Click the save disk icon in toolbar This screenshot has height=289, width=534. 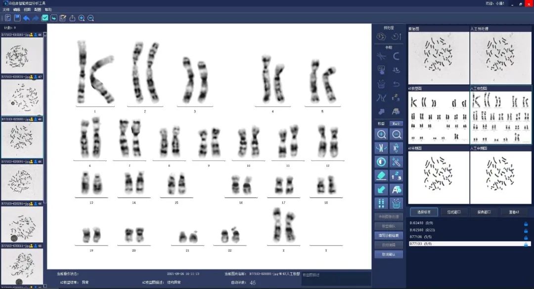point(17,18)
